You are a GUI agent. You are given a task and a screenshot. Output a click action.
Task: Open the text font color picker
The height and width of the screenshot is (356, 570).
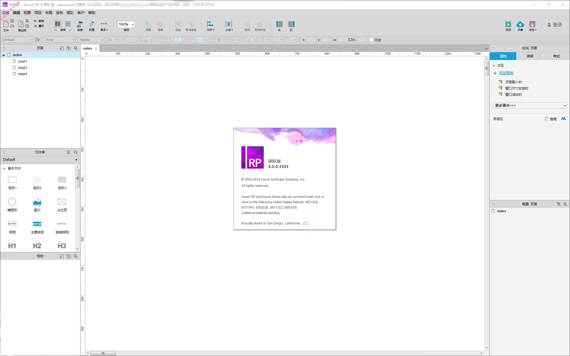147,40
